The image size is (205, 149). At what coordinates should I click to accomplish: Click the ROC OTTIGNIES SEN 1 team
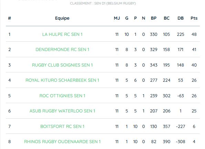pos(62,96)
